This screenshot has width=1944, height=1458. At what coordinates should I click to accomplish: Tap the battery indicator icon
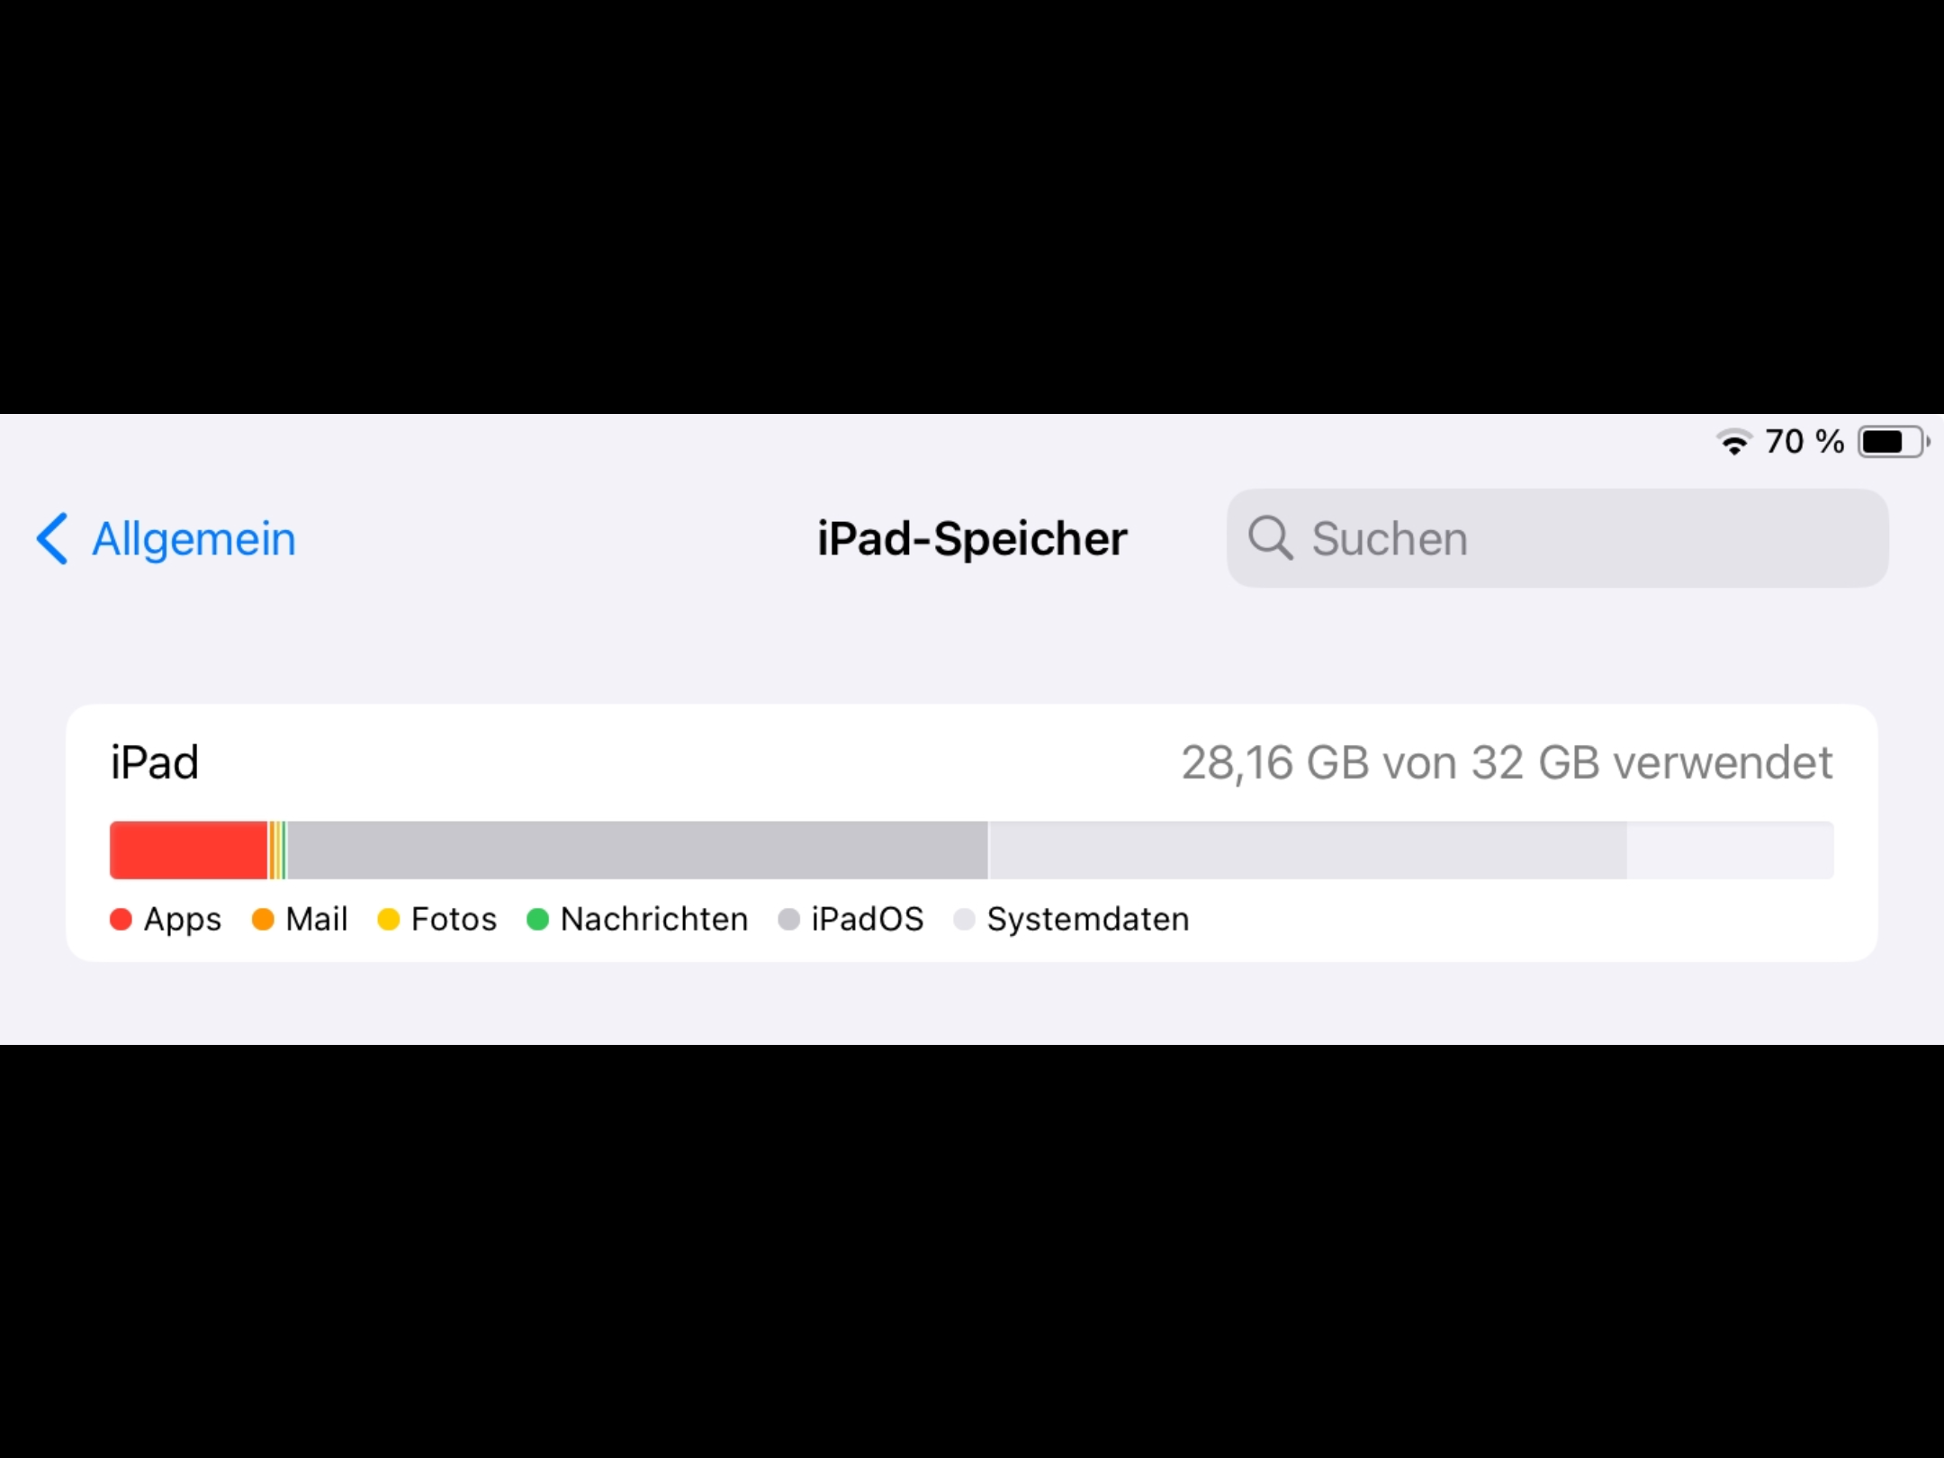pyautogui.click(x=1892, y=441)
